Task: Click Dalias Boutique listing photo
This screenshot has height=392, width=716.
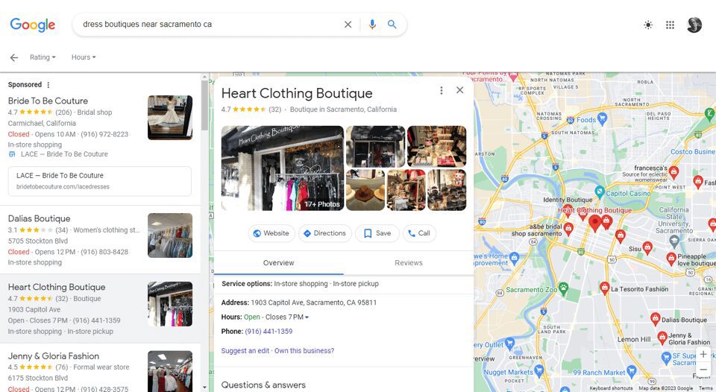Action: pos(170,235)
